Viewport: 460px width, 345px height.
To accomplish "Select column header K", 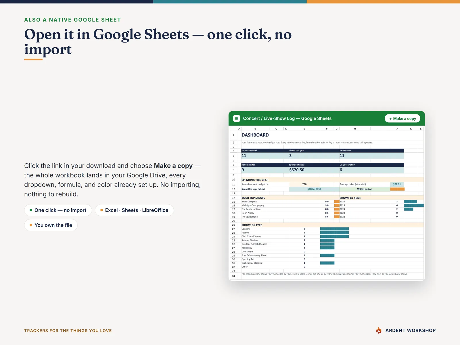I will click(411, 129).
